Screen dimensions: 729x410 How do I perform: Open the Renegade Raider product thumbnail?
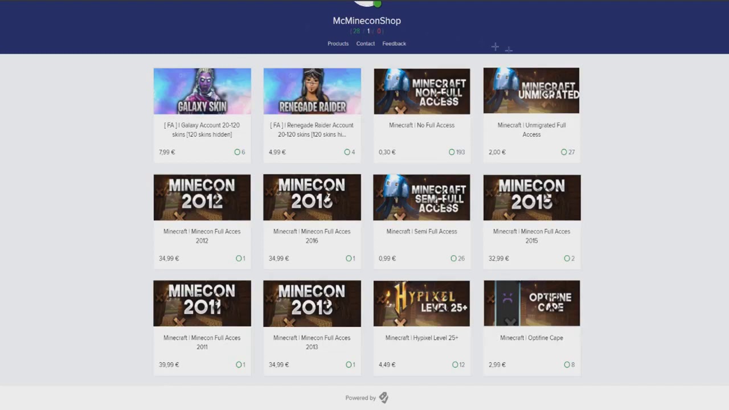coord(312,91)
